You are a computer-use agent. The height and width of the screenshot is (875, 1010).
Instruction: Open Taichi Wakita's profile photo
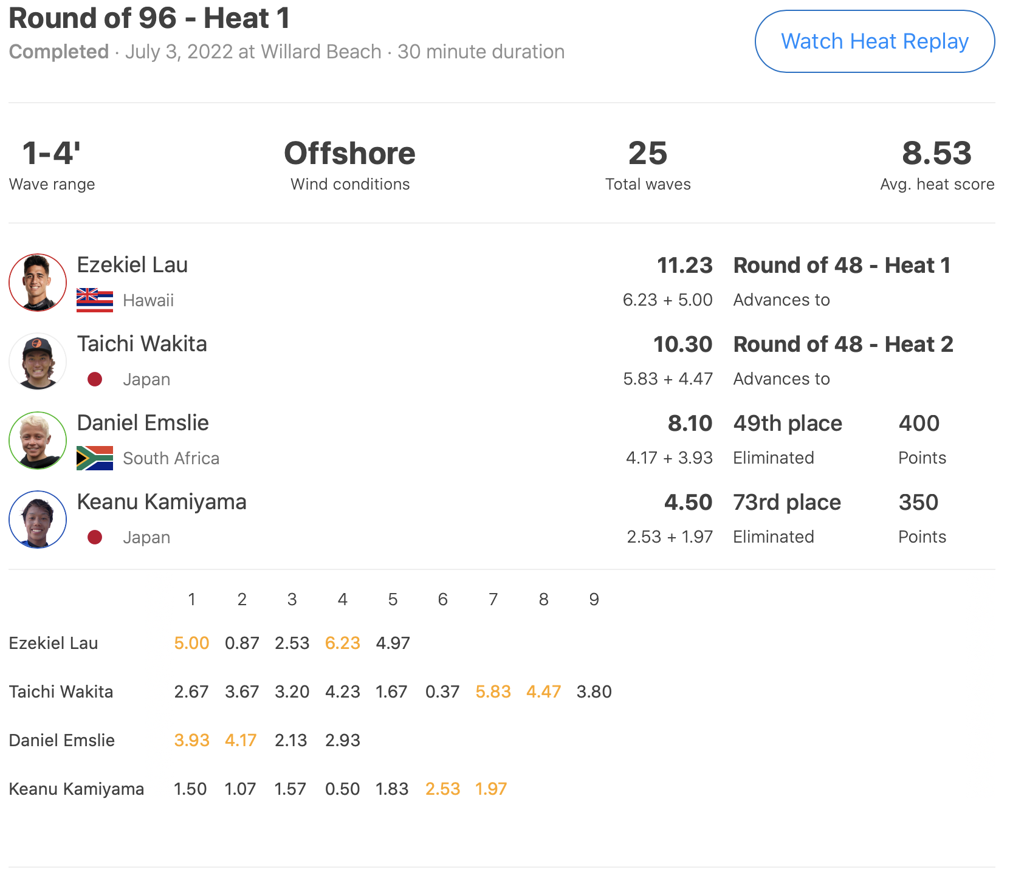(38, 362)
